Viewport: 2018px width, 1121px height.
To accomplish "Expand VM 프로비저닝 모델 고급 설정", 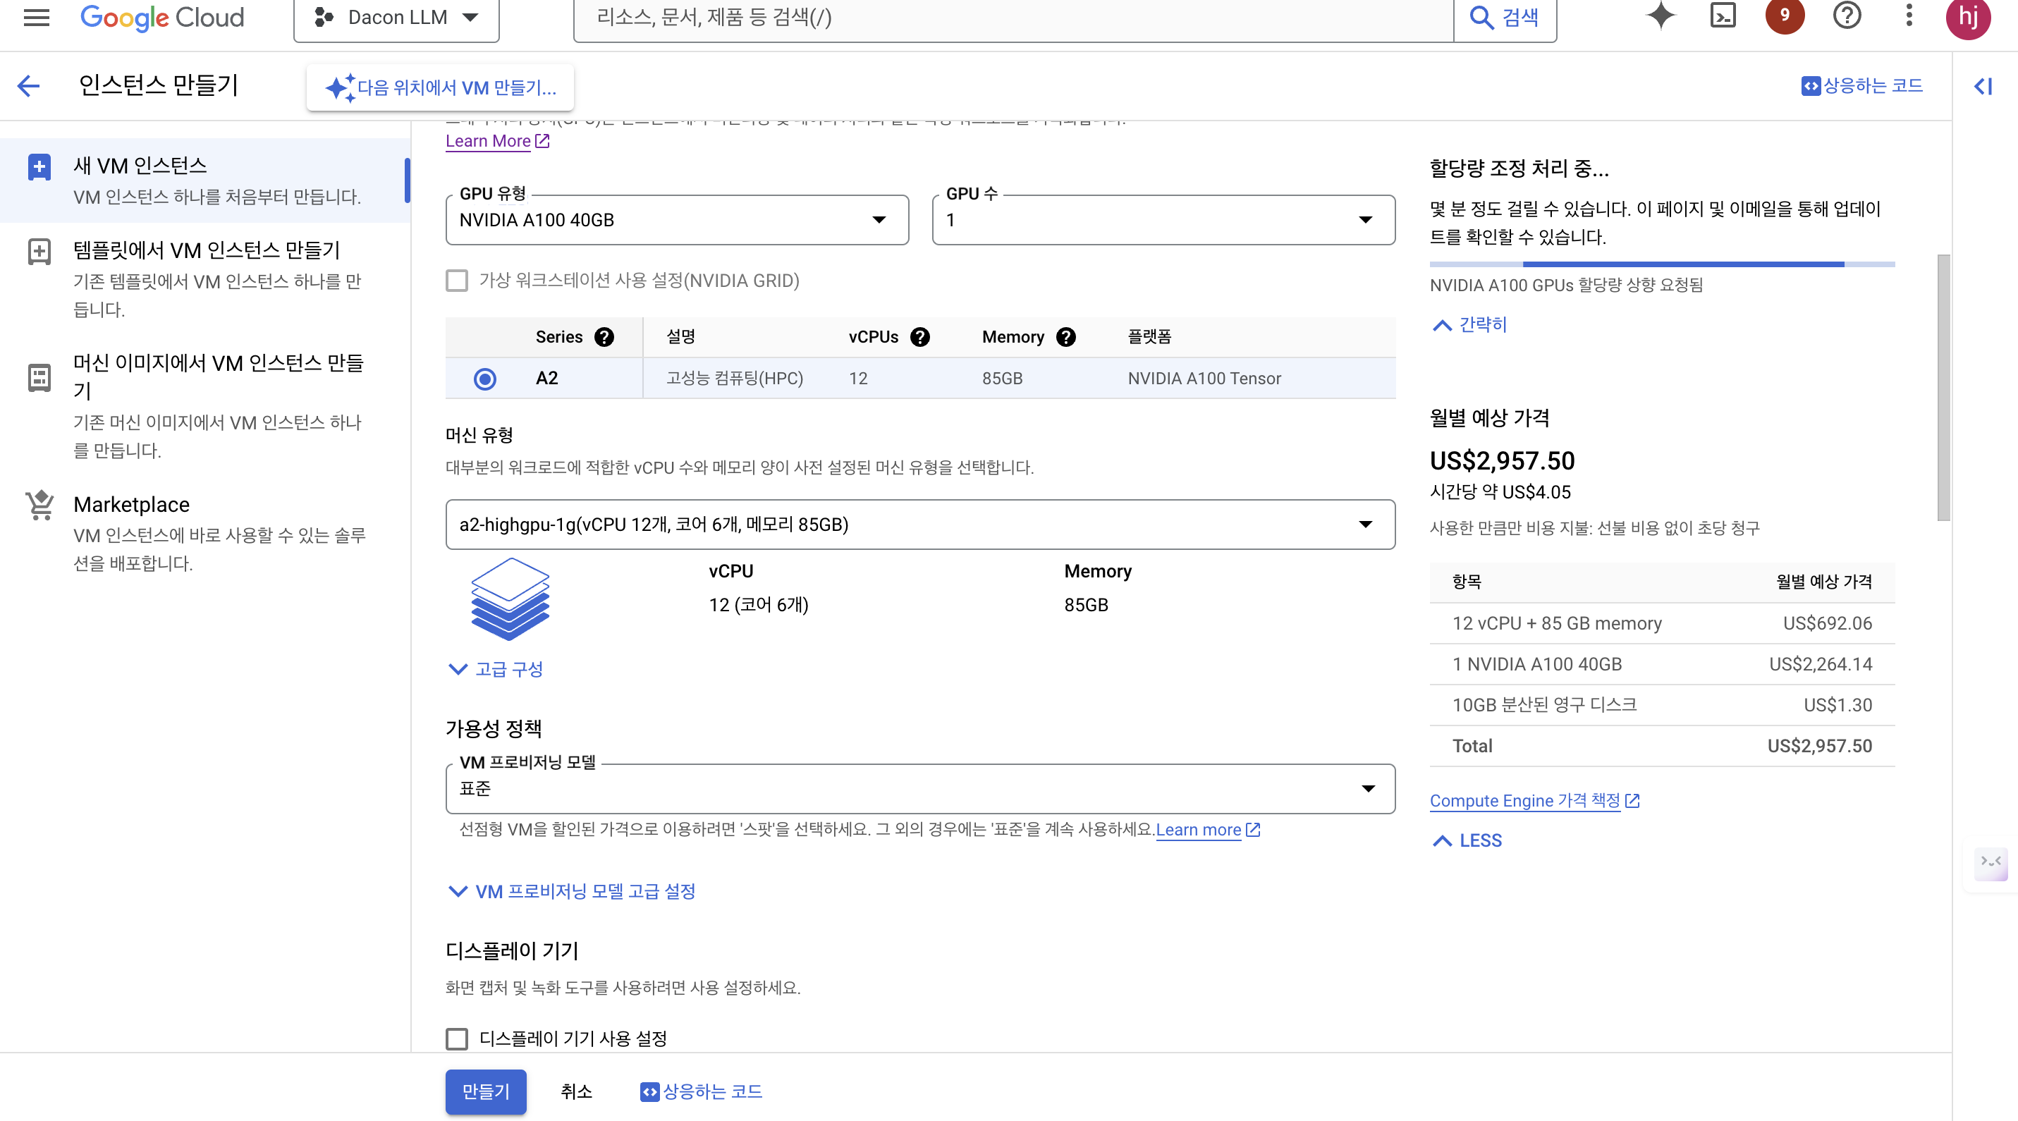I will tap(571, 891).
